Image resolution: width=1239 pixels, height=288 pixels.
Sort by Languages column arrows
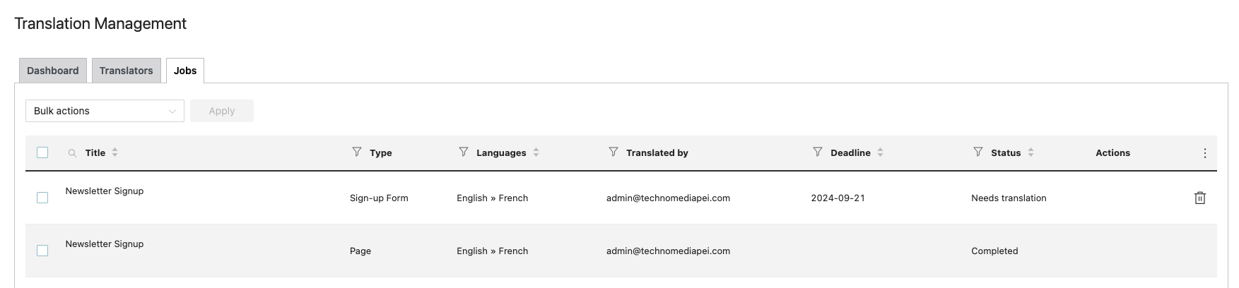point(536,152)
